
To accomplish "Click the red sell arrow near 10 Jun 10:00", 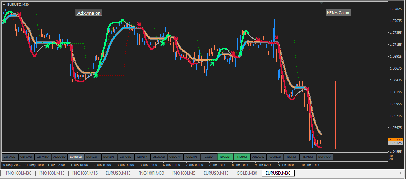I will tap(307, 89).
